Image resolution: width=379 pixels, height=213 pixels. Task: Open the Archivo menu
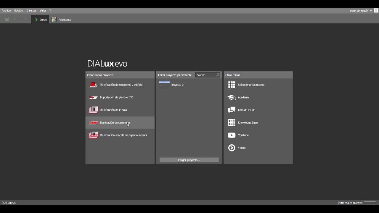click(6, 11)
